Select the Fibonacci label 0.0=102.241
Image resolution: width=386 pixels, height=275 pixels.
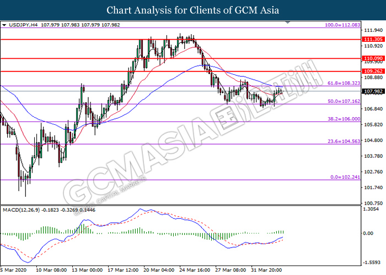[345, 177]
